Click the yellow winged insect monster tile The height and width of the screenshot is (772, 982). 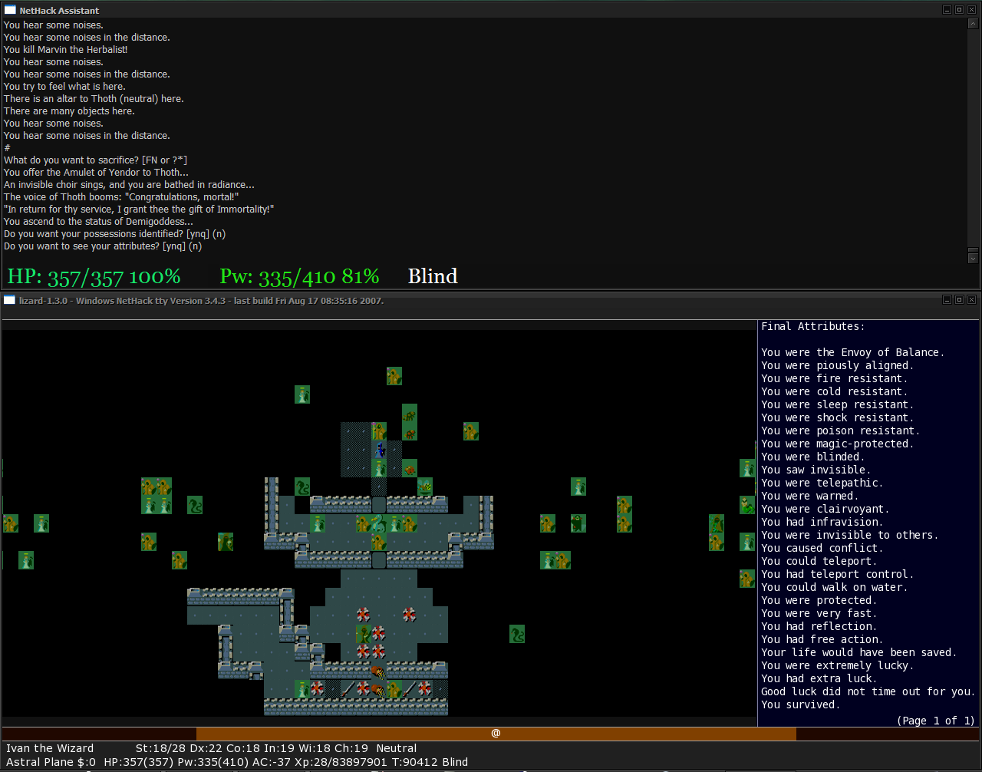tap(425, 486)
